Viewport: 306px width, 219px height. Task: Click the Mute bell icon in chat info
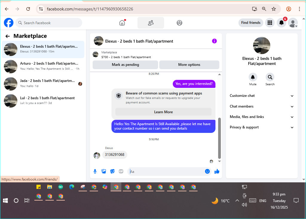point(253,77)
